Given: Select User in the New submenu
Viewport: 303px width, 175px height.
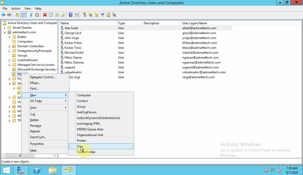Looking at the screenshot, I should tap(80, 146).
